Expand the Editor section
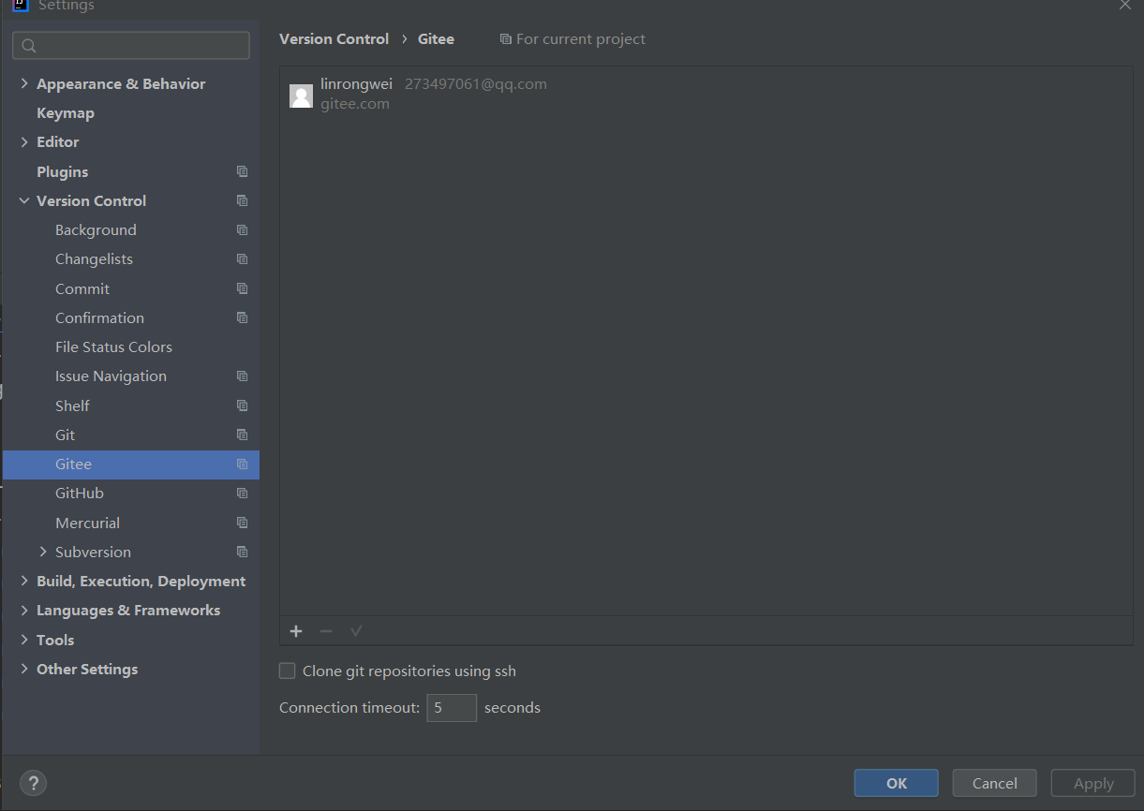This screenshot has width=1144, height=811. click(24, 141)
